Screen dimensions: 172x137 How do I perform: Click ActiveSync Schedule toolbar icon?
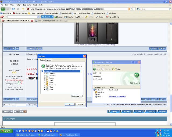click(x=106, y=69)
